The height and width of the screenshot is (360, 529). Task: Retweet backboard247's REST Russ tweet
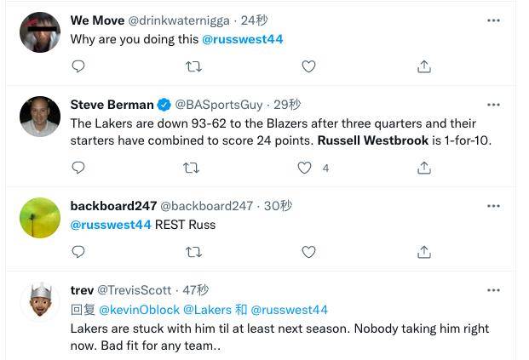(193, 251)
